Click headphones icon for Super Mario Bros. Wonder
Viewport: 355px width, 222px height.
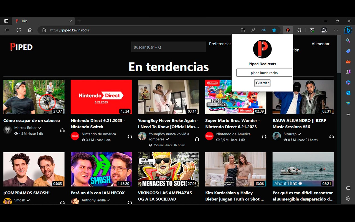[x=264, y=137]
